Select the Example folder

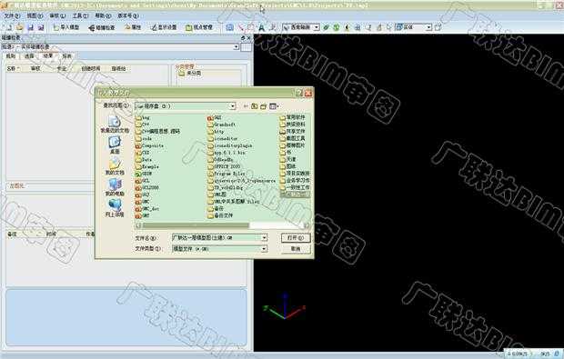tap(147, 166)
